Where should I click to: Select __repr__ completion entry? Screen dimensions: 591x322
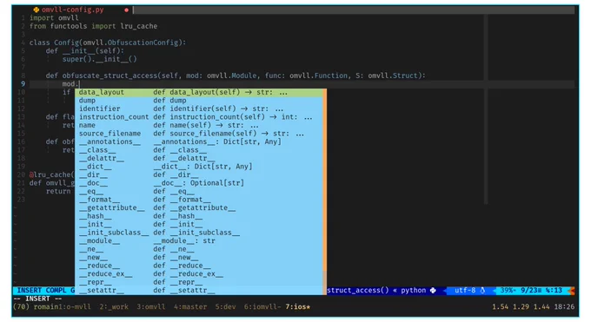click(x=199, y=282)
